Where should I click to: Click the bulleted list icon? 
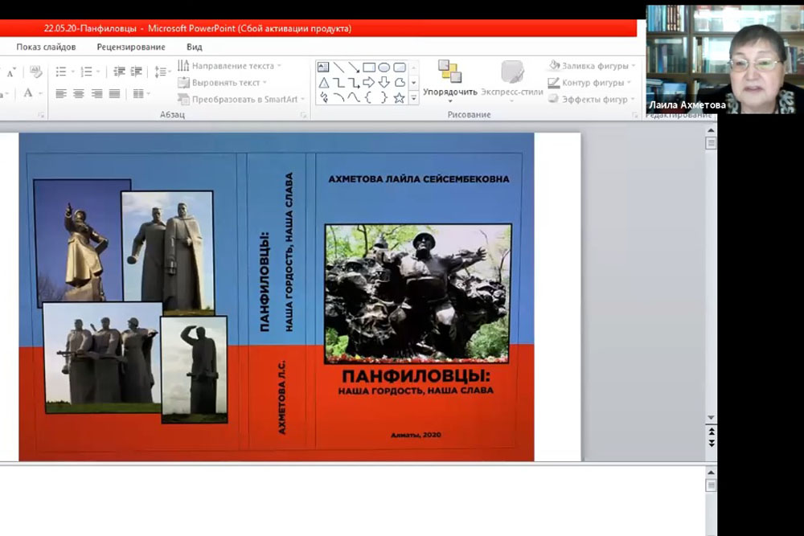(61, 72)
